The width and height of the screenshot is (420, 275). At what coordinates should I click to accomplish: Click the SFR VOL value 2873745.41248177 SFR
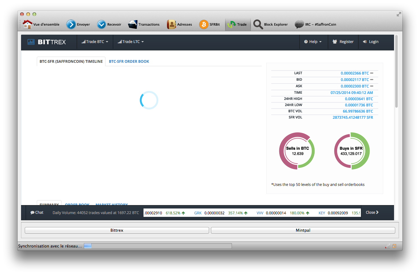353,118
